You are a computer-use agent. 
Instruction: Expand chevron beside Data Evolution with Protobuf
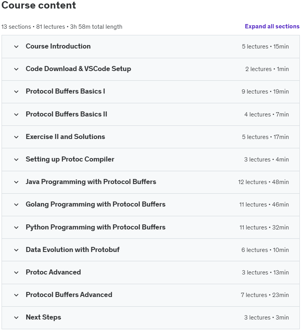pos(16,250)
